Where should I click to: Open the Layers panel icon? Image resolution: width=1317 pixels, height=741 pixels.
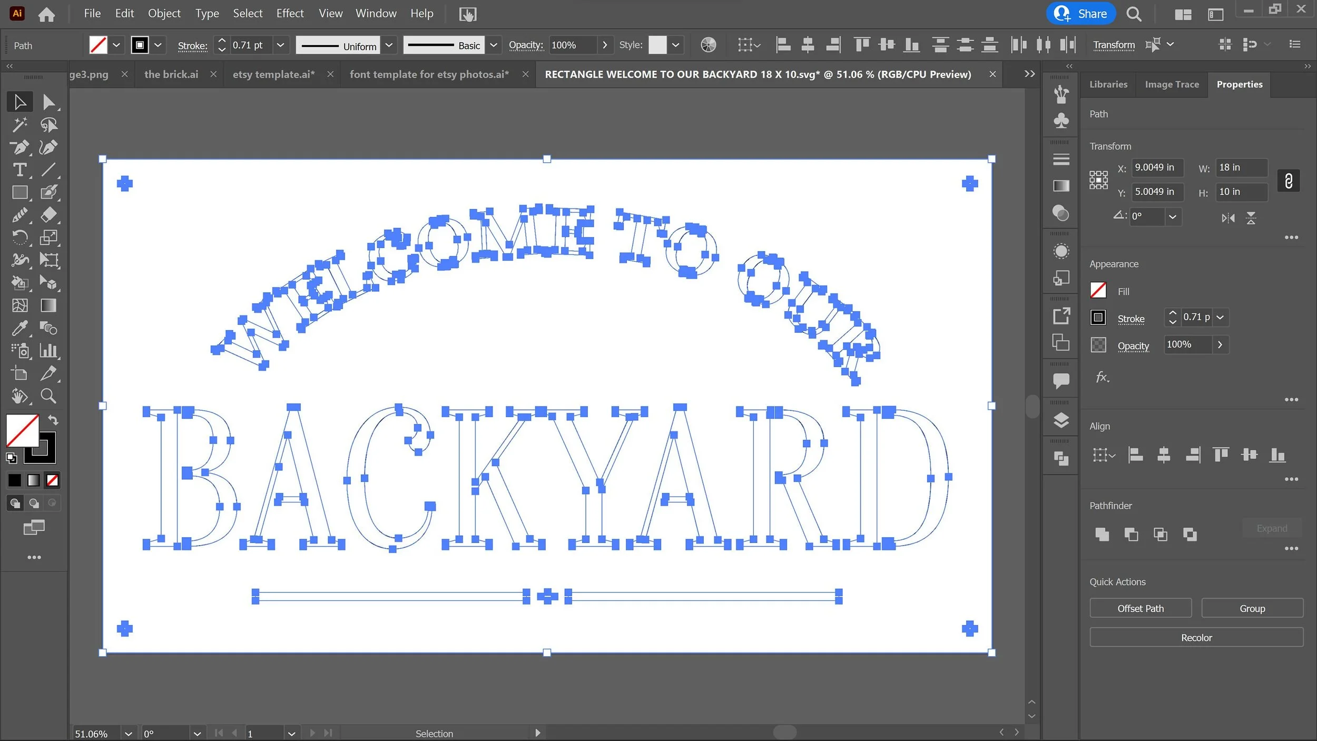coord(1061,420)
